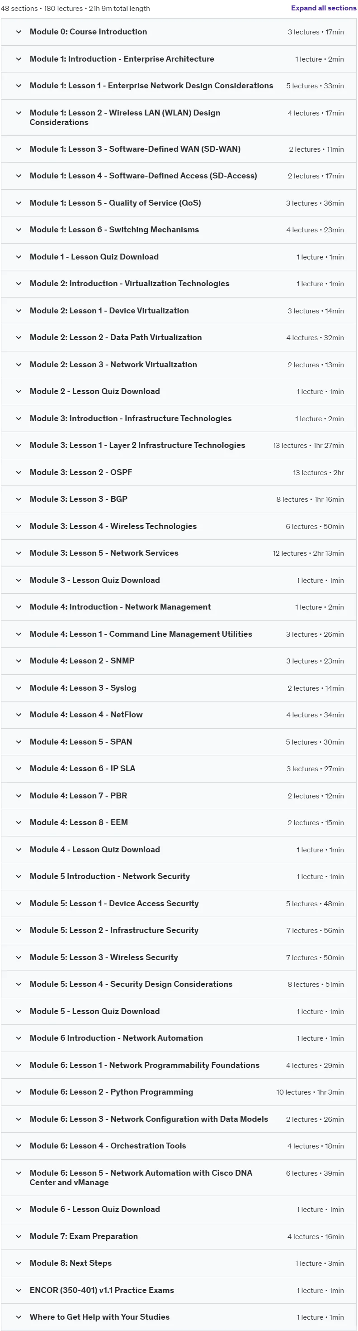Open Module 2: Lesson 2 - Data Path Virtualization
This screenshot has height=1331, width=358.
179,338
